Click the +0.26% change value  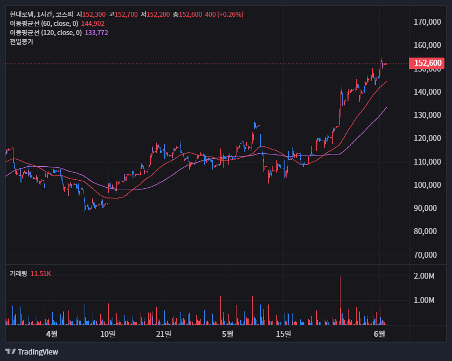point(231,14)
